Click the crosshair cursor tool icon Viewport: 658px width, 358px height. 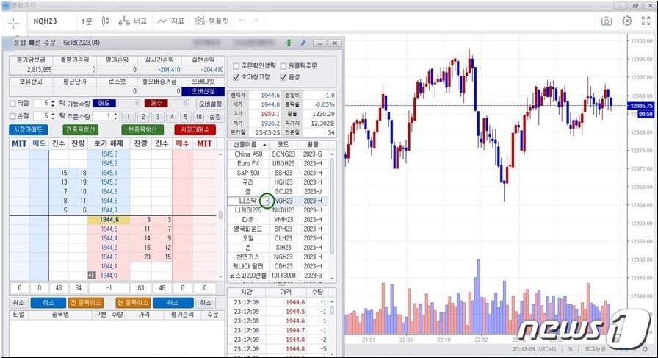click(x=14, y=21)
